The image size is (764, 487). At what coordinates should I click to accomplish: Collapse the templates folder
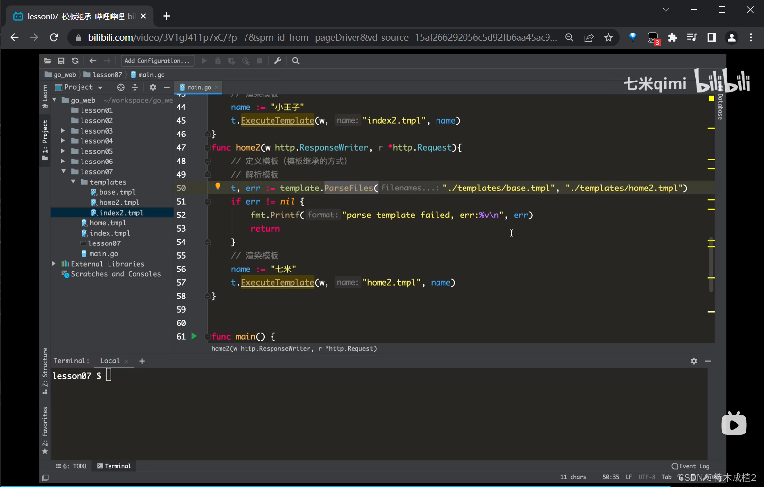(x=73, y=182)
